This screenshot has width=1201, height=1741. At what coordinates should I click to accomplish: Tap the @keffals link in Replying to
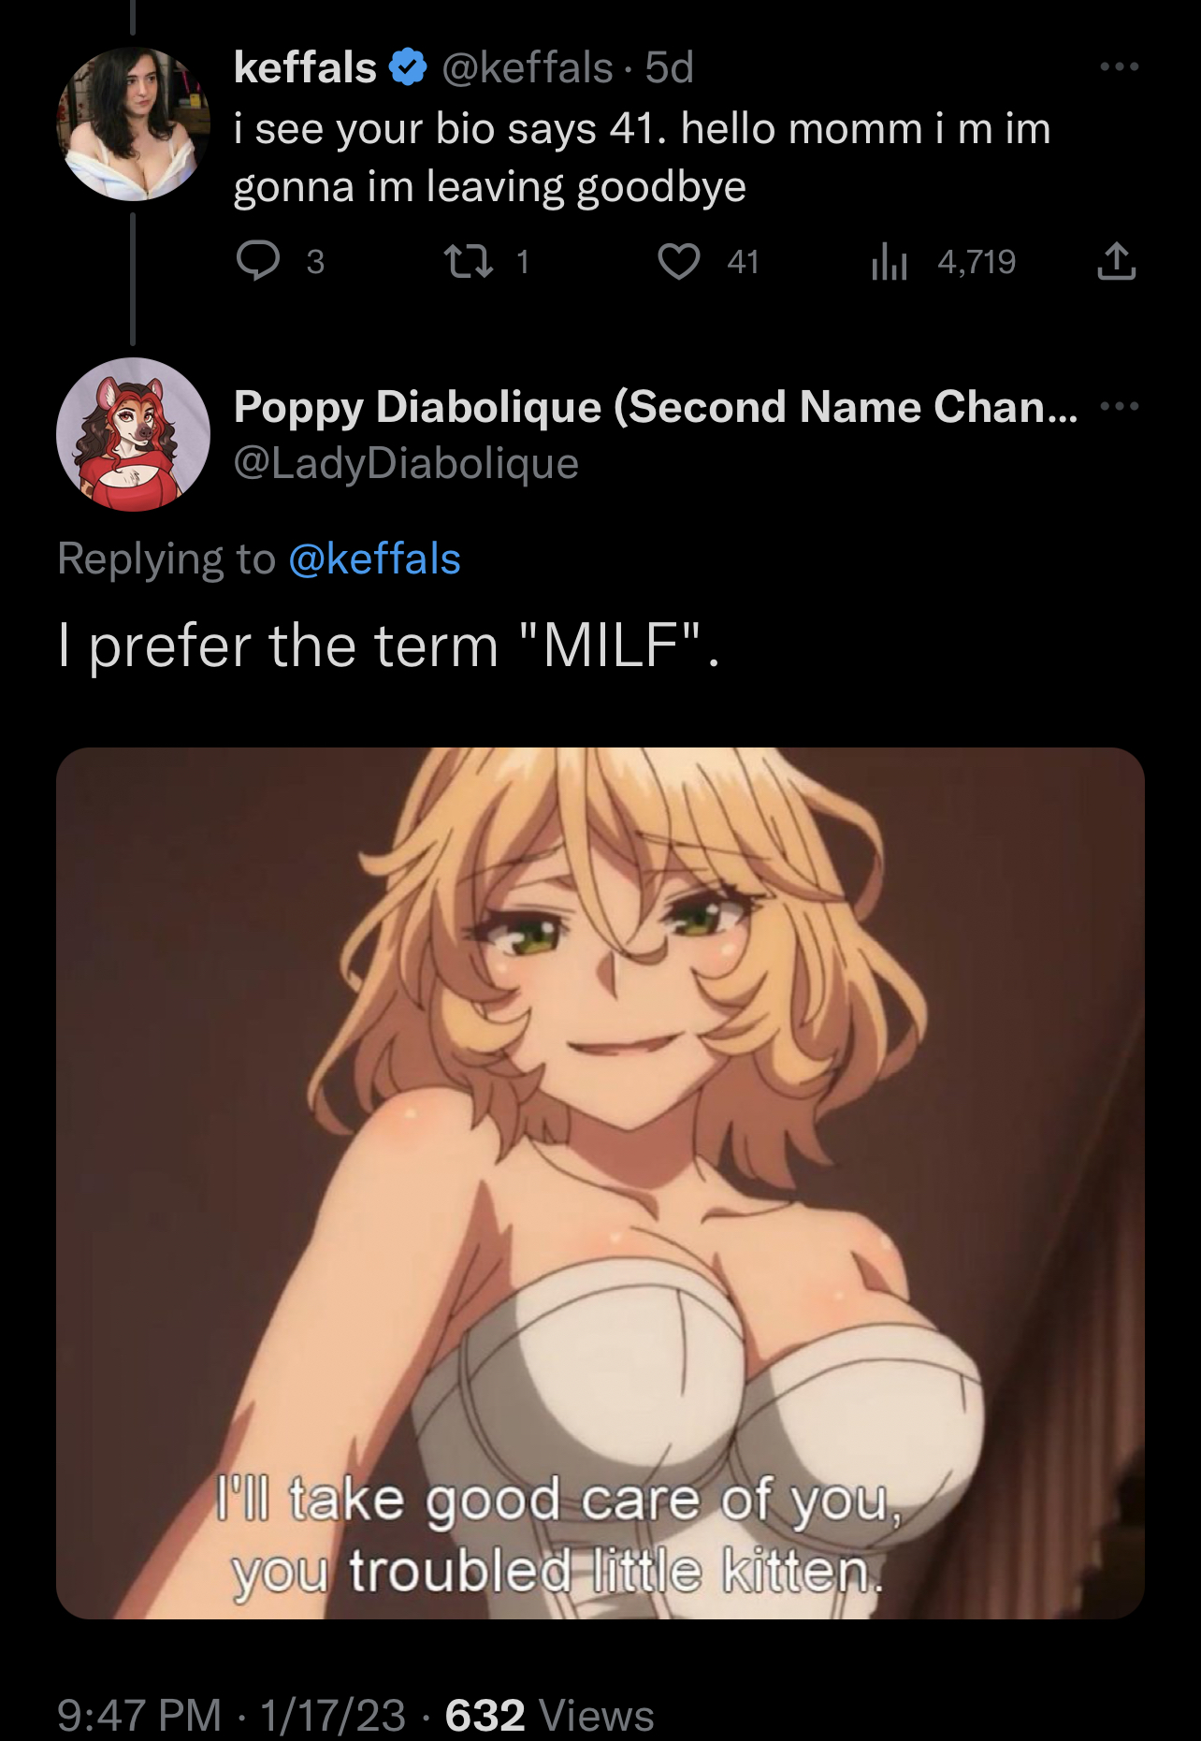(x=374, y=559)
